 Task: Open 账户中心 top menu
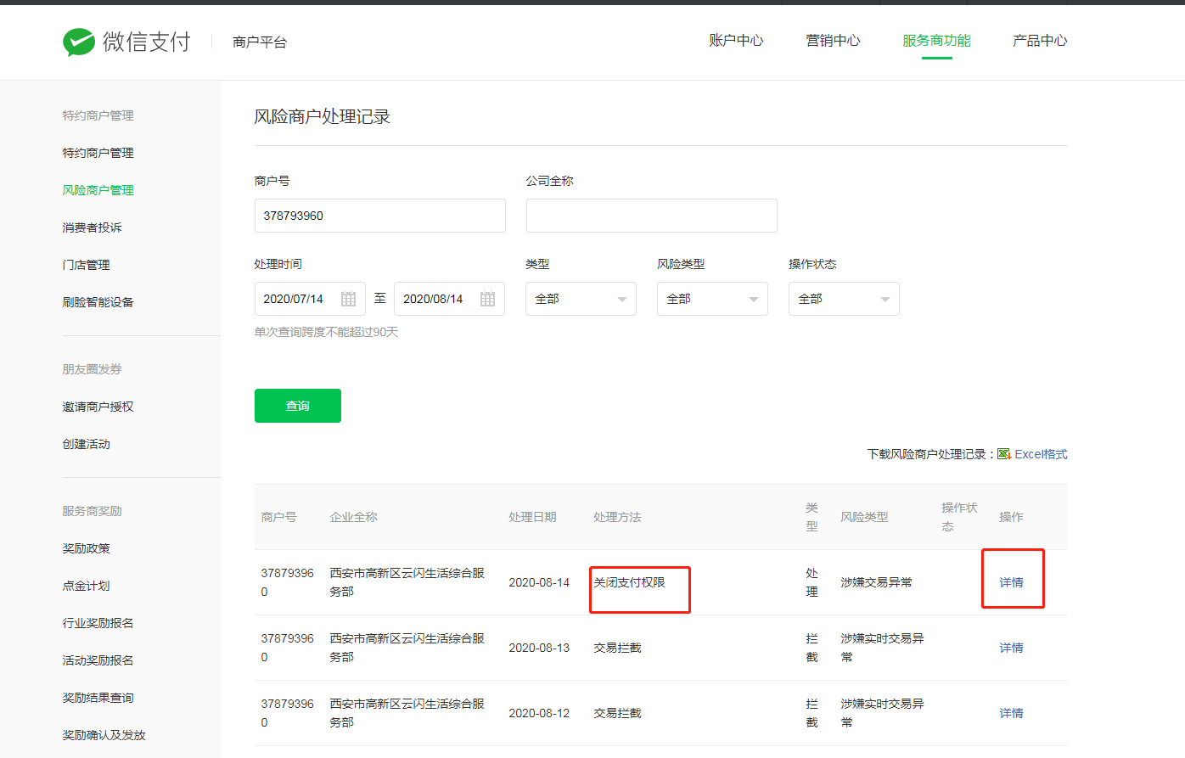pyautogui.click(x=736, y=41)
